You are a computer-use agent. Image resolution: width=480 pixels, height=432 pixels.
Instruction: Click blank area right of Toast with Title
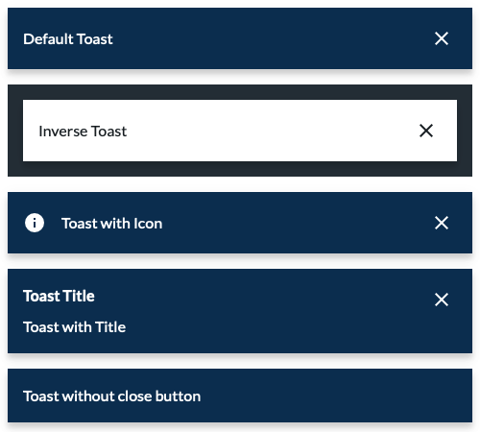point(272,327)
